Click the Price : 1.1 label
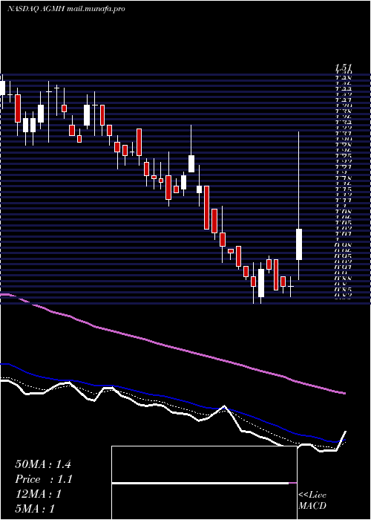 44,479
